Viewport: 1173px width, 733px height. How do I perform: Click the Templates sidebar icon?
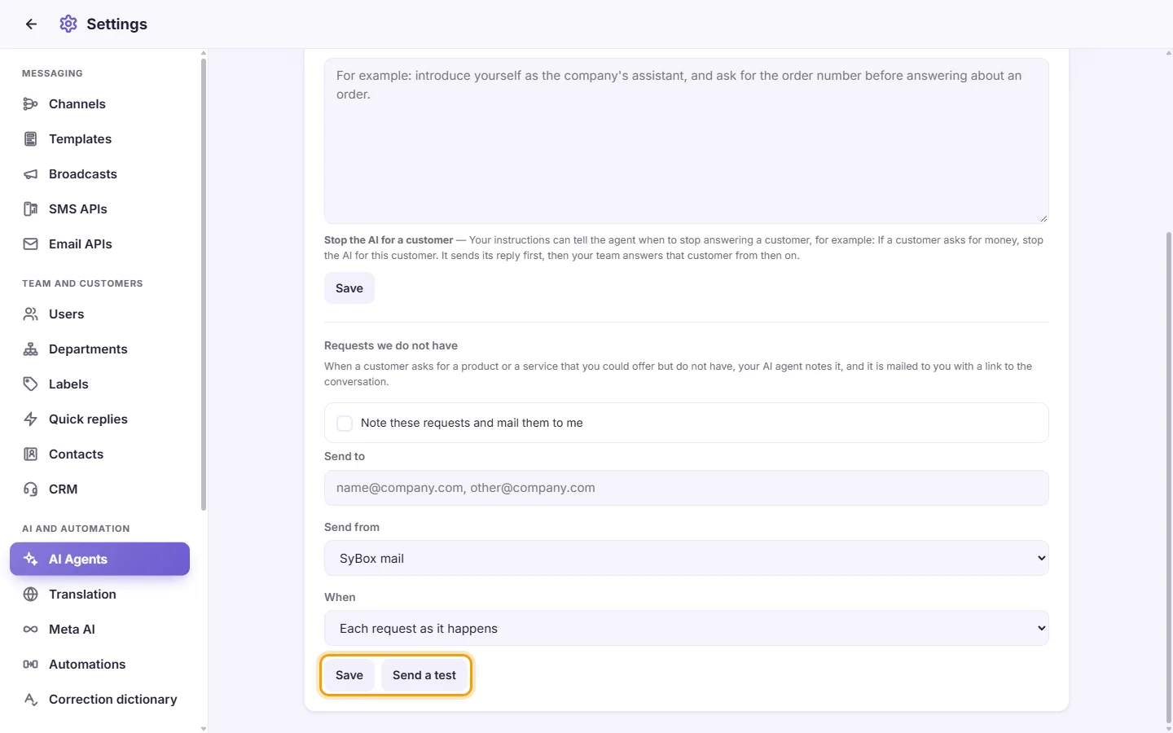31,139
